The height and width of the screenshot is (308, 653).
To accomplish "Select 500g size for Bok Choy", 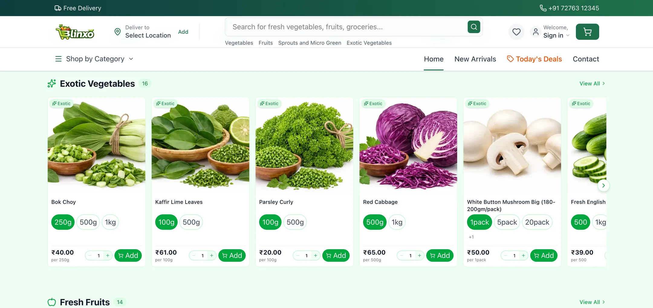I will click(x=88, y=222).
